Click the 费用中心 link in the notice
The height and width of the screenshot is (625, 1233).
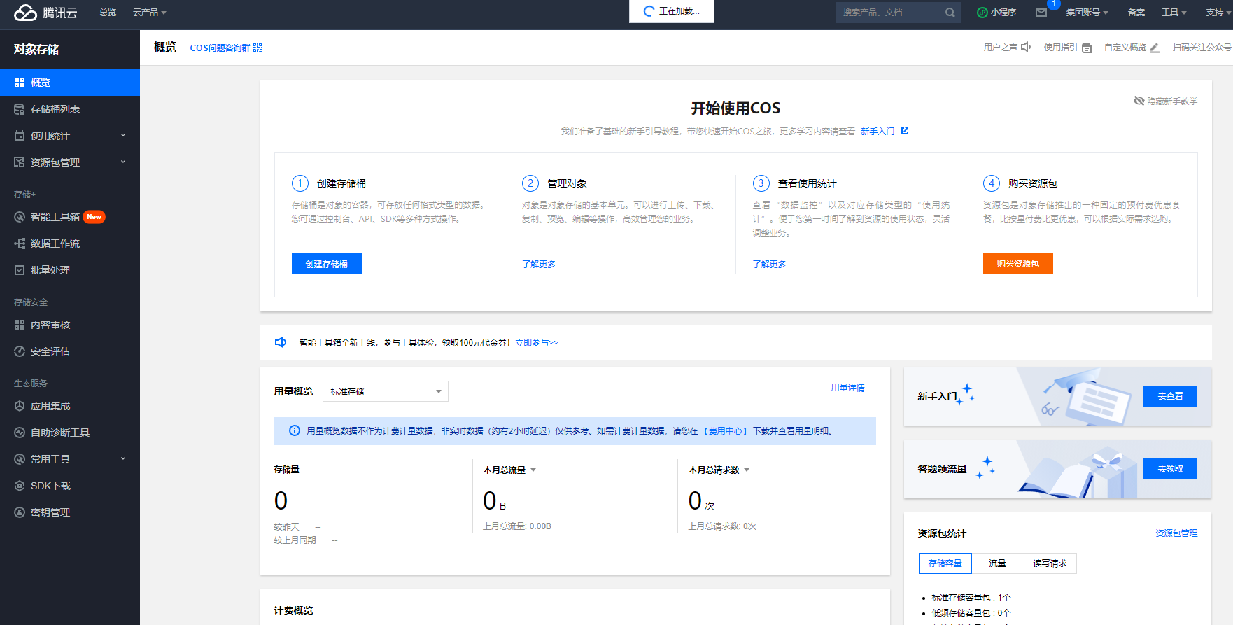point(726,431)
